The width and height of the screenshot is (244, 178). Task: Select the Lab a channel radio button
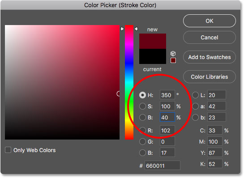pyautogui.click(x=195, y=106)
